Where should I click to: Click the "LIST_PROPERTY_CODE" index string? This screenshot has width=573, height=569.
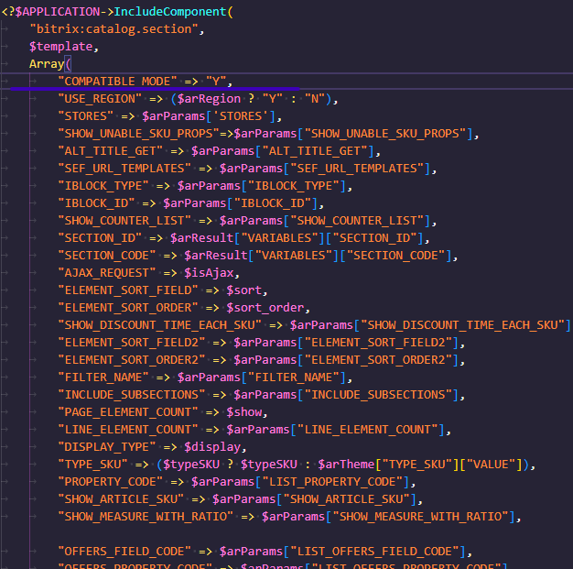point(332,482)
